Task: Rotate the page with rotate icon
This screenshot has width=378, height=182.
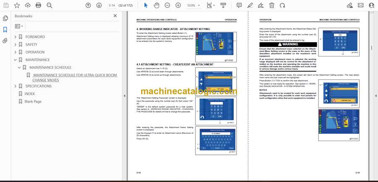Action: pyautogui.click(x=283, y=5)
